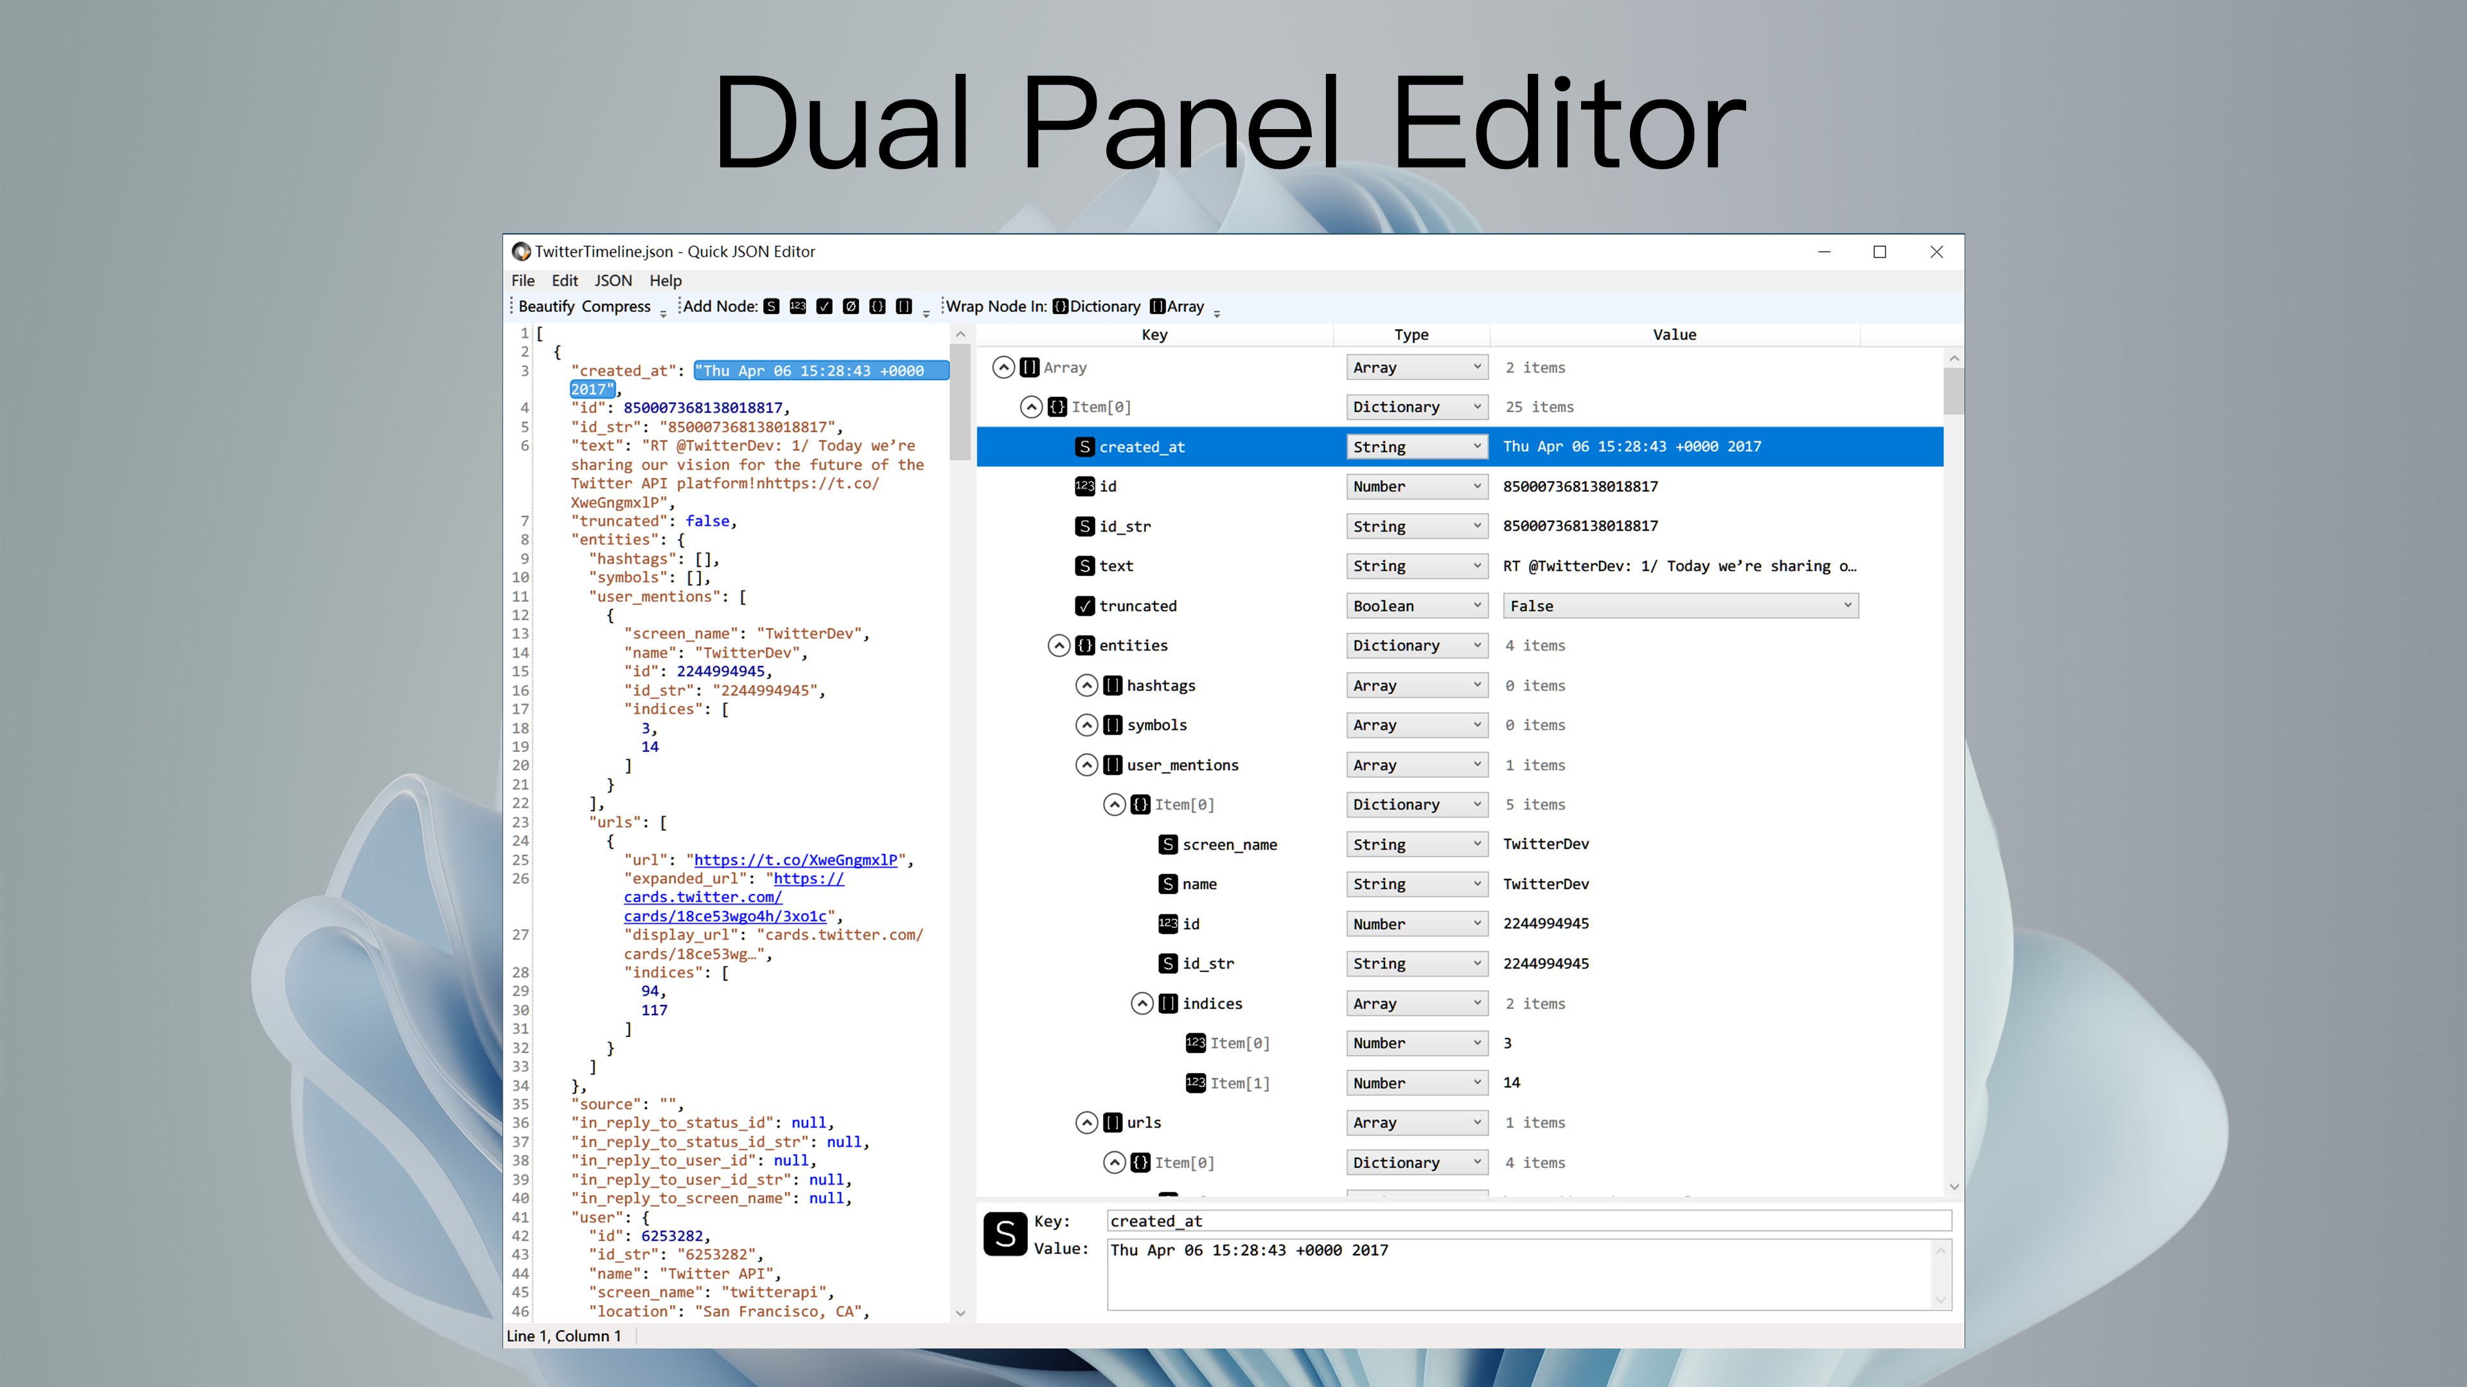The image size is (2467, 1387).
Task: Collapse the root Array node
Action: tap(1003, 367)
